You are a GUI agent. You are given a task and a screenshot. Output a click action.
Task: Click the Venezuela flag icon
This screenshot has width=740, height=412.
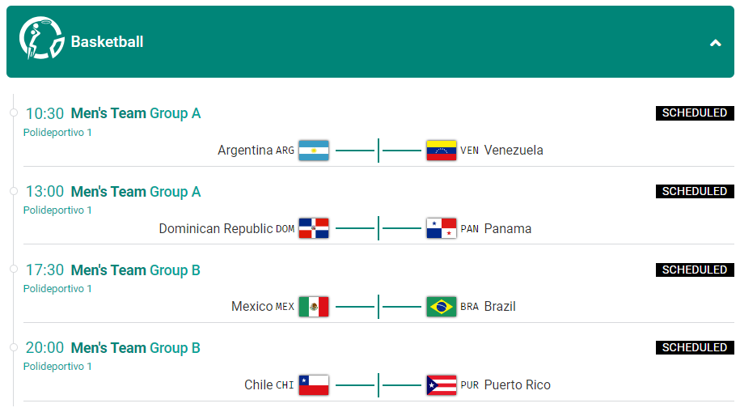[x=442, y=151]
